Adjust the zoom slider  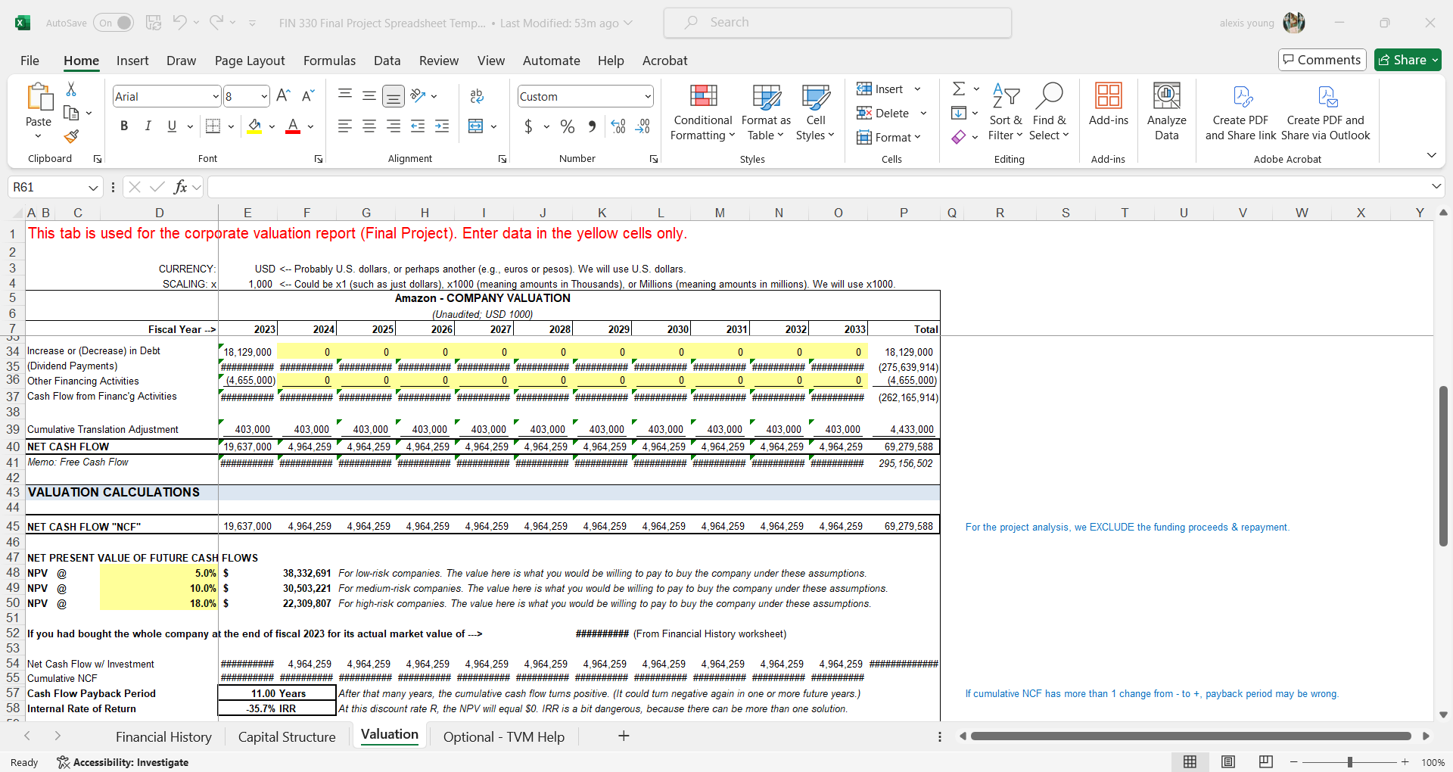(x=1350, y=762)
